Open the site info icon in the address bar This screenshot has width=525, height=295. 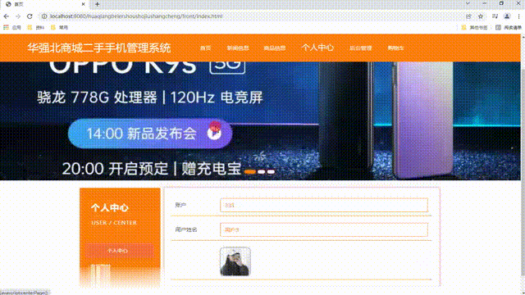[x=44, y=16]
